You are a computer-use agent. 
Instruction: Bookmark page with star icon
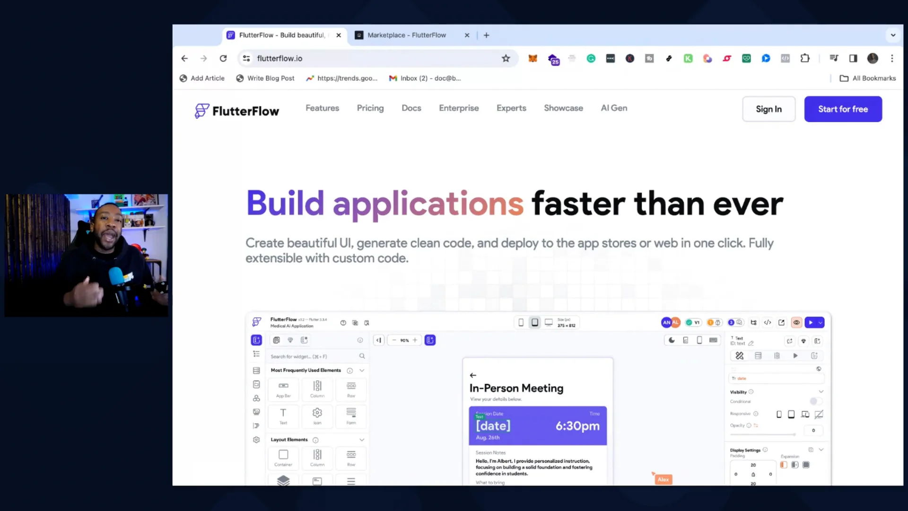506,58
